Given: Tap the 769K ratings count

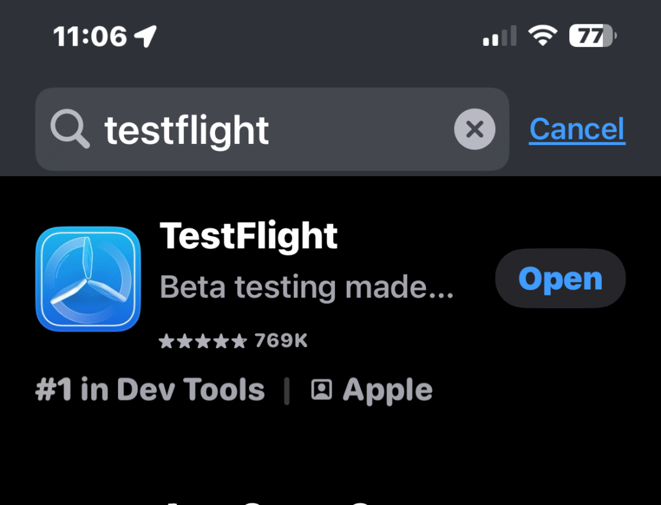Looking at the screenshot, I should (x=281, y=341).
